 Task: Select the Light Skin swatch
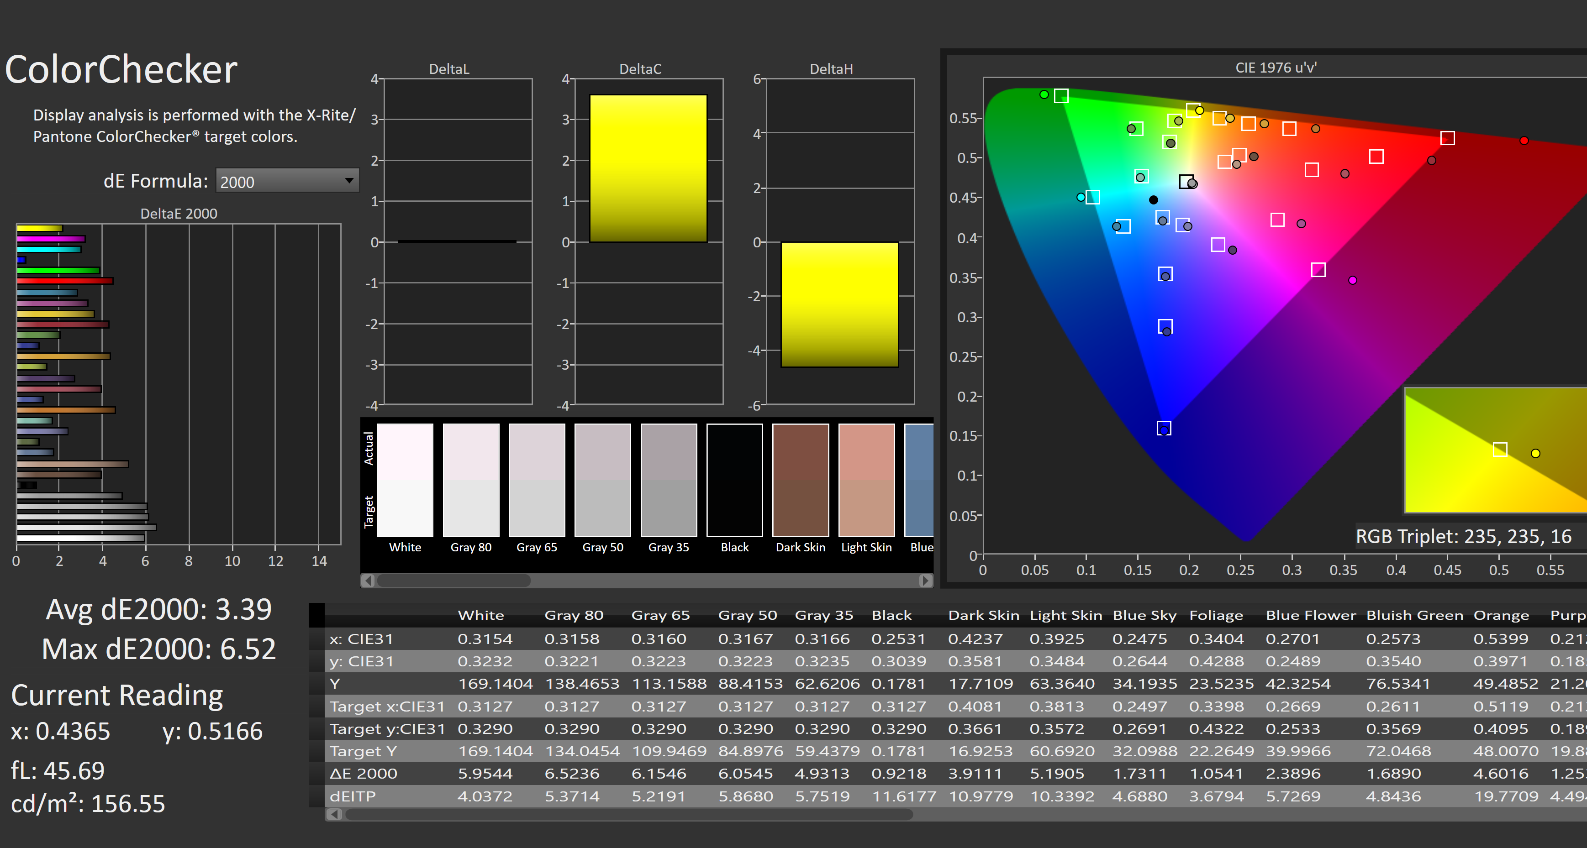tap(866, 480)
